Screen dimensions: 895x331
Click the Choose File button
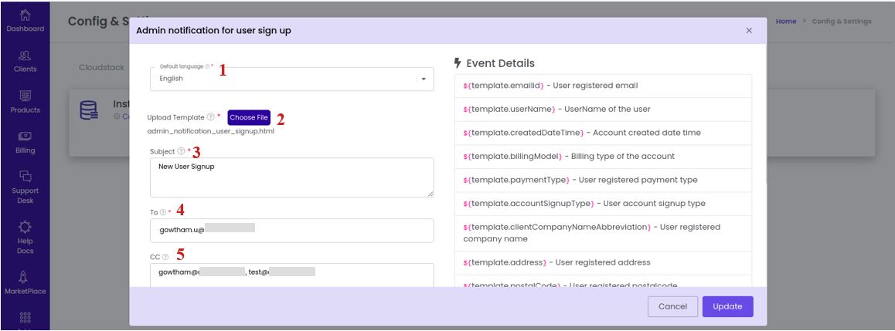pyautogui.click(x=249, y=117)
